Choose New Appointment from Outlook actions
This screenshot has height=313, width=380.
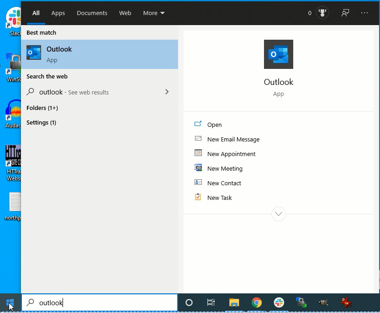pos(231,154)
